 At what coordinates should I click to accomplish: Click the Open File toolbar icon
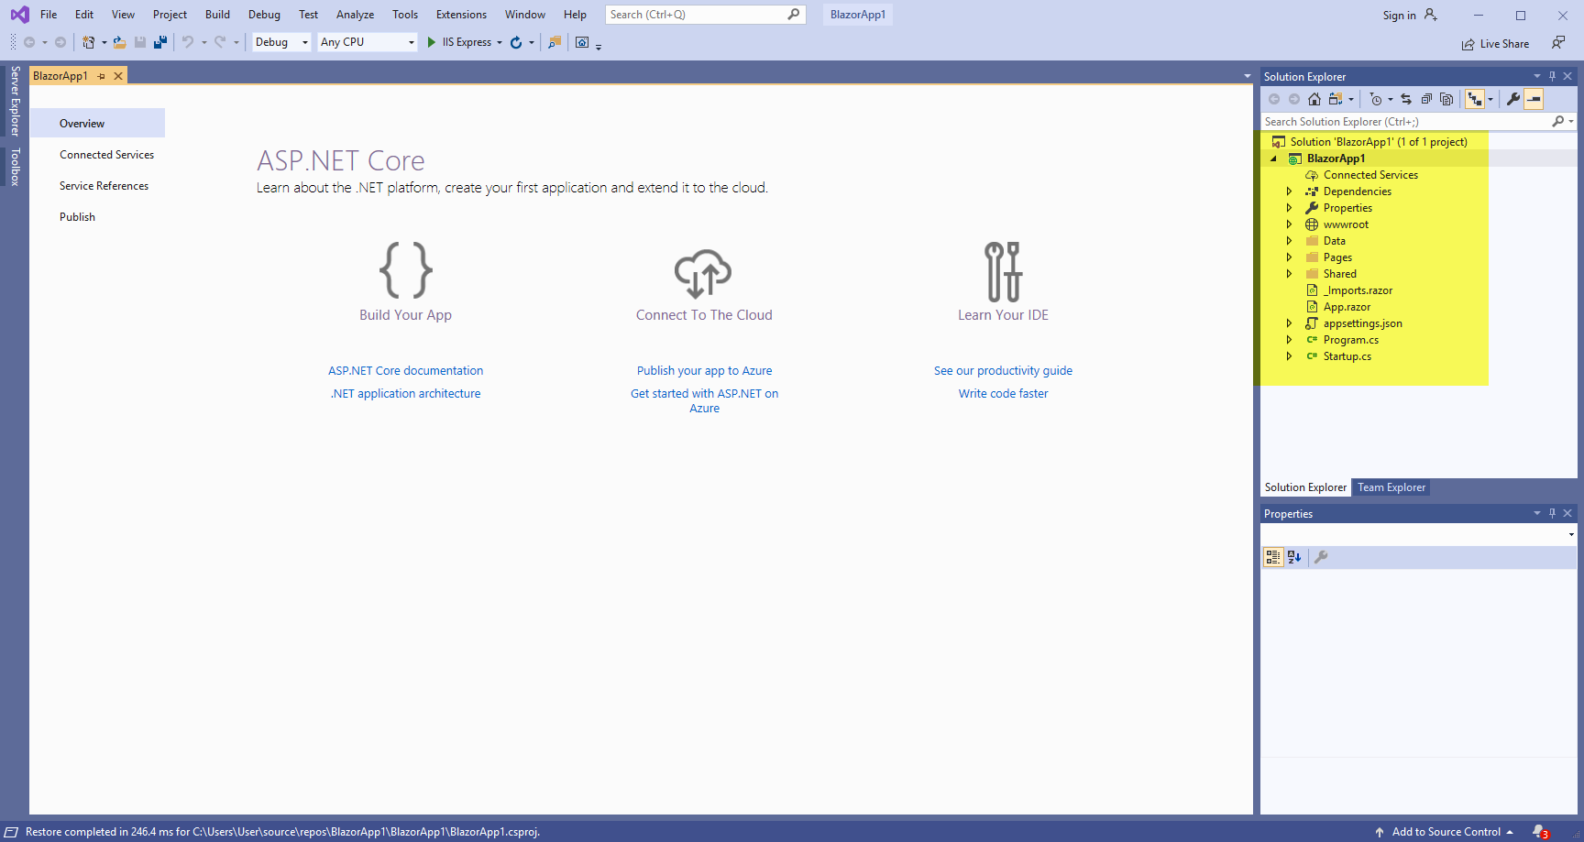[120, 42]
